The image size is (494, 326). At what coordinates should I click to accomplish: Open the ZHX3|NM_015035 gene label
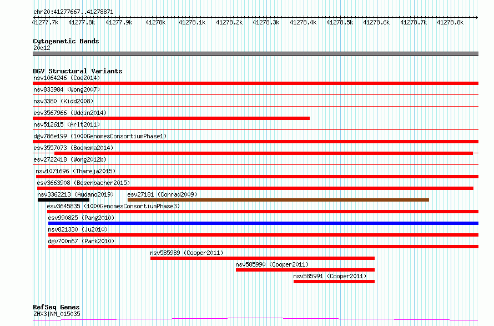57,314
